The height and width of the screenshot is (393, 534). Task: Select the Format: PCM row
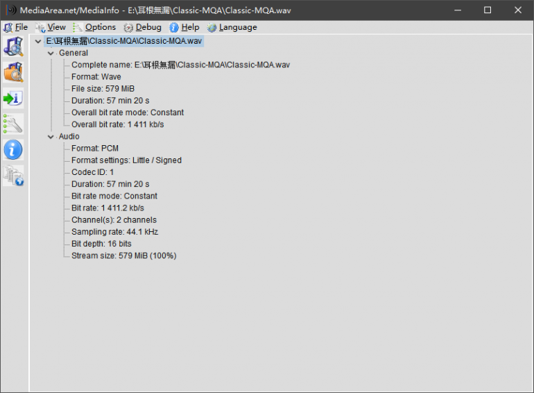pyautogui.click(x=95, y=149)
